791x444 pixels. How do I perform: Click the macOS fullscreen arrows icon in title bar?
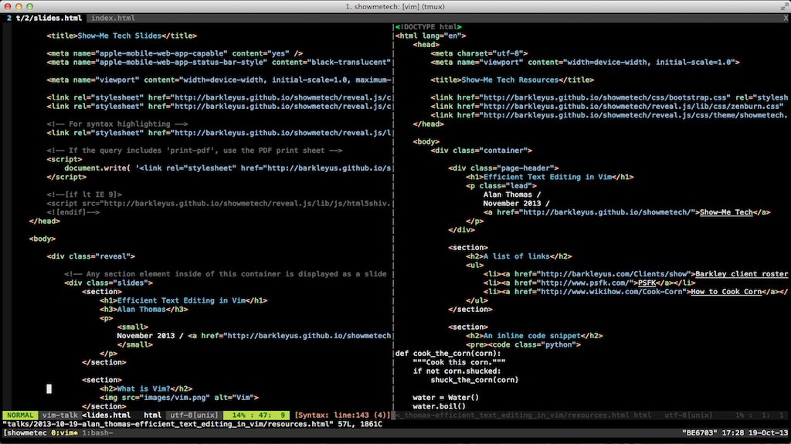point(785,6)
